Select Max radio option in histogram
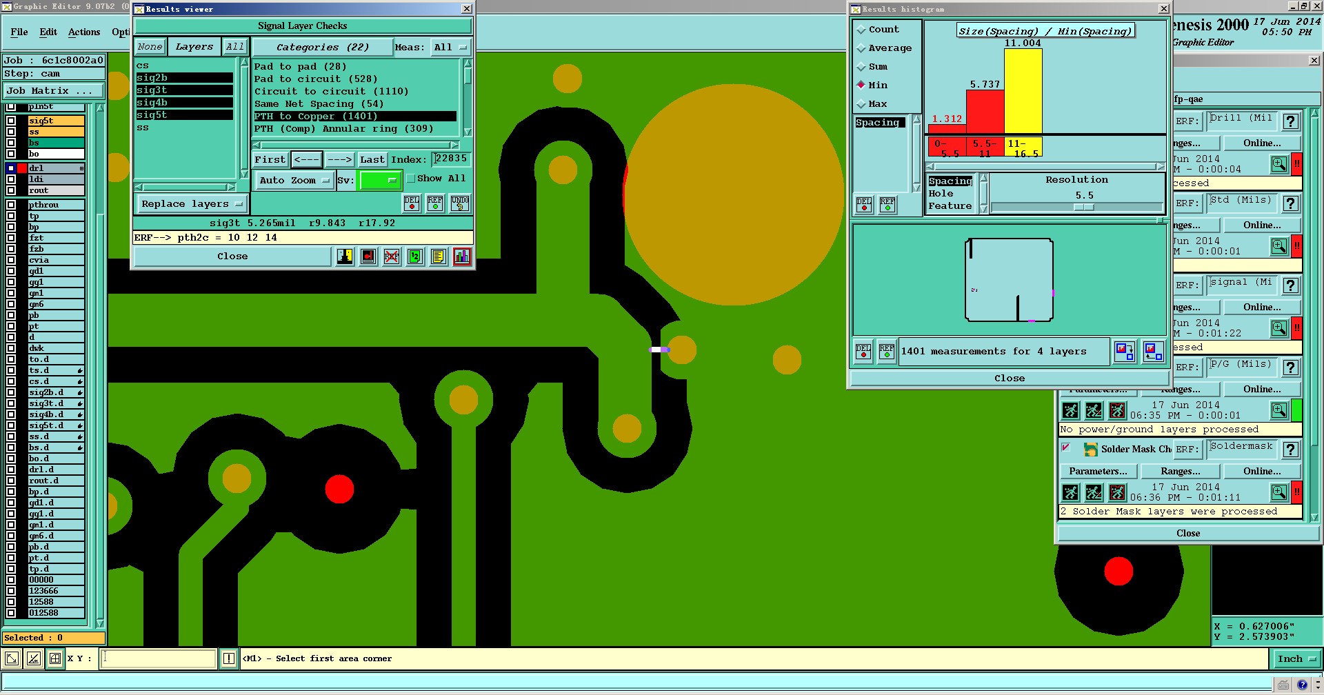Screen dimensions: 1324x695 861,104
